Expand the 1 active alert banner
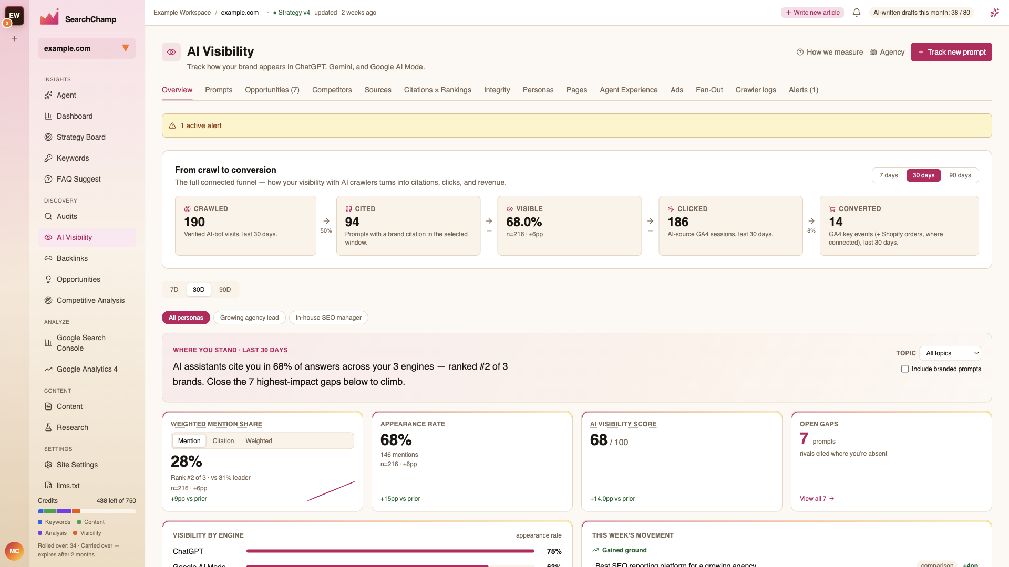The image size is (1009, 567). point(576,125)
